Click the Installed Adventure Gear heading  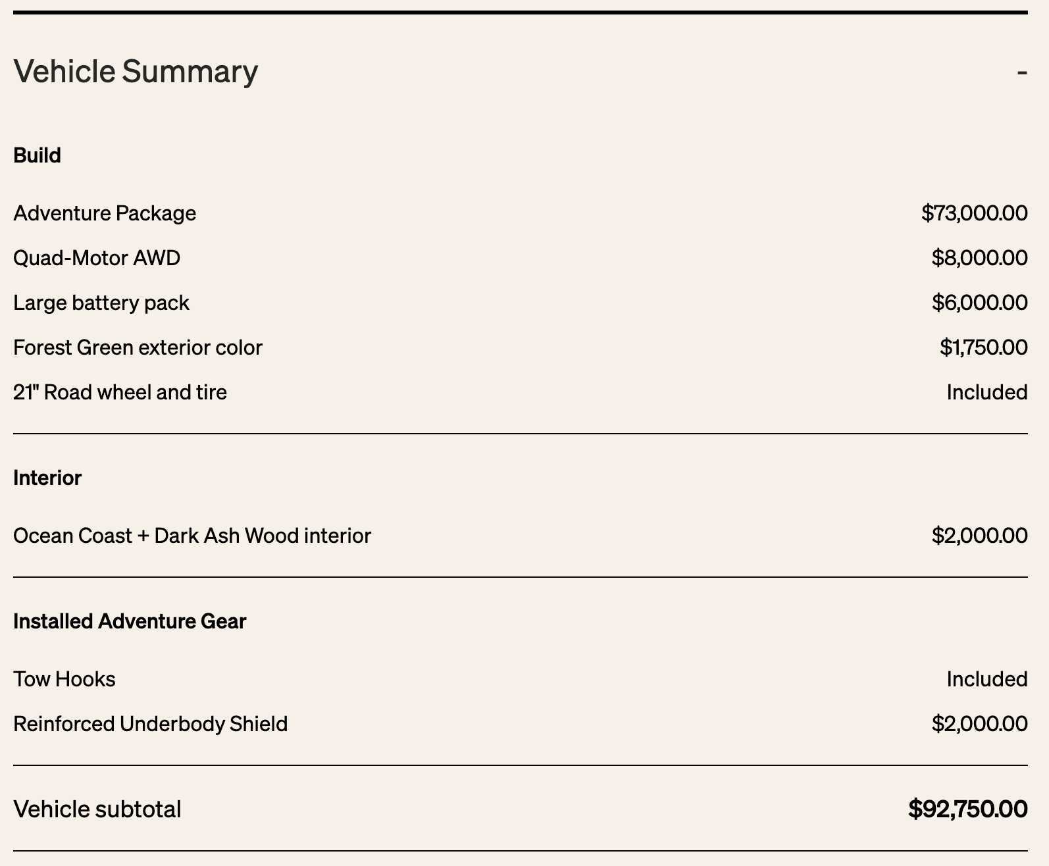click(130, 621)
